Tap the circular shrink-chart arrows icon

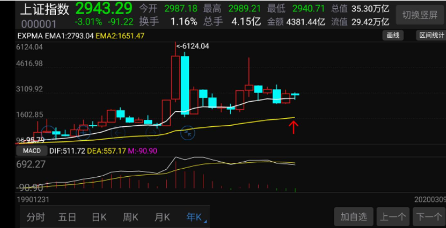(188, 132)
